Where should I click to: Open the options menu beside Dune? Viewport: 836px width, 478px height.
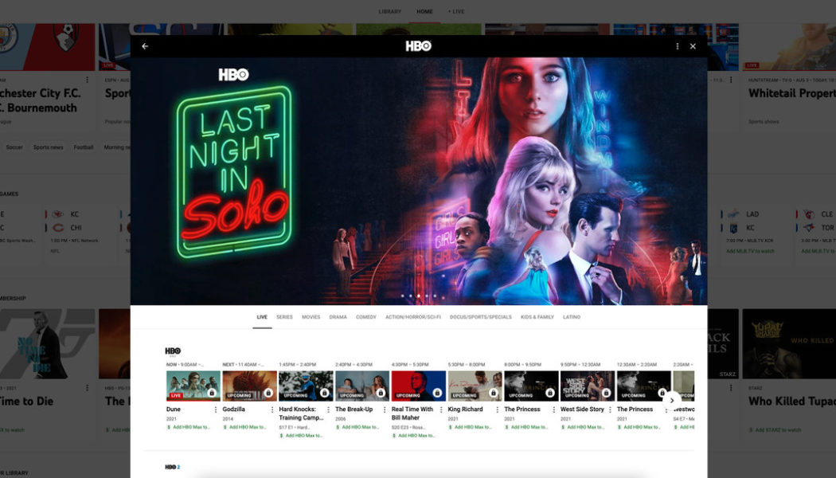216,409
